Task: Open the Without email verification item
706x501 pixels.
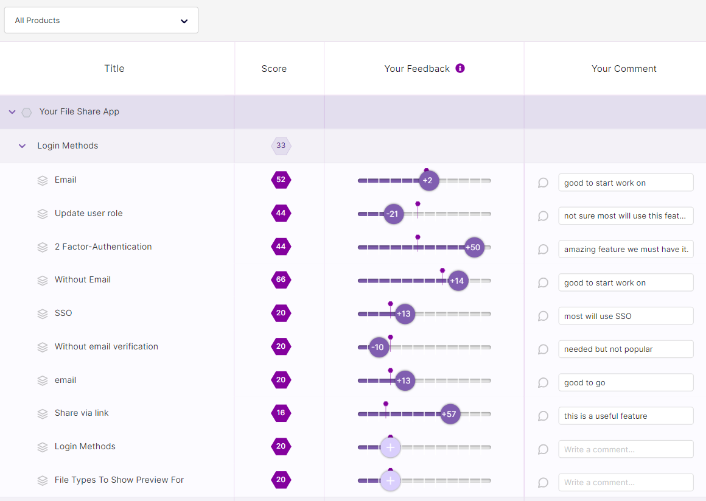Action: point(106,346)
